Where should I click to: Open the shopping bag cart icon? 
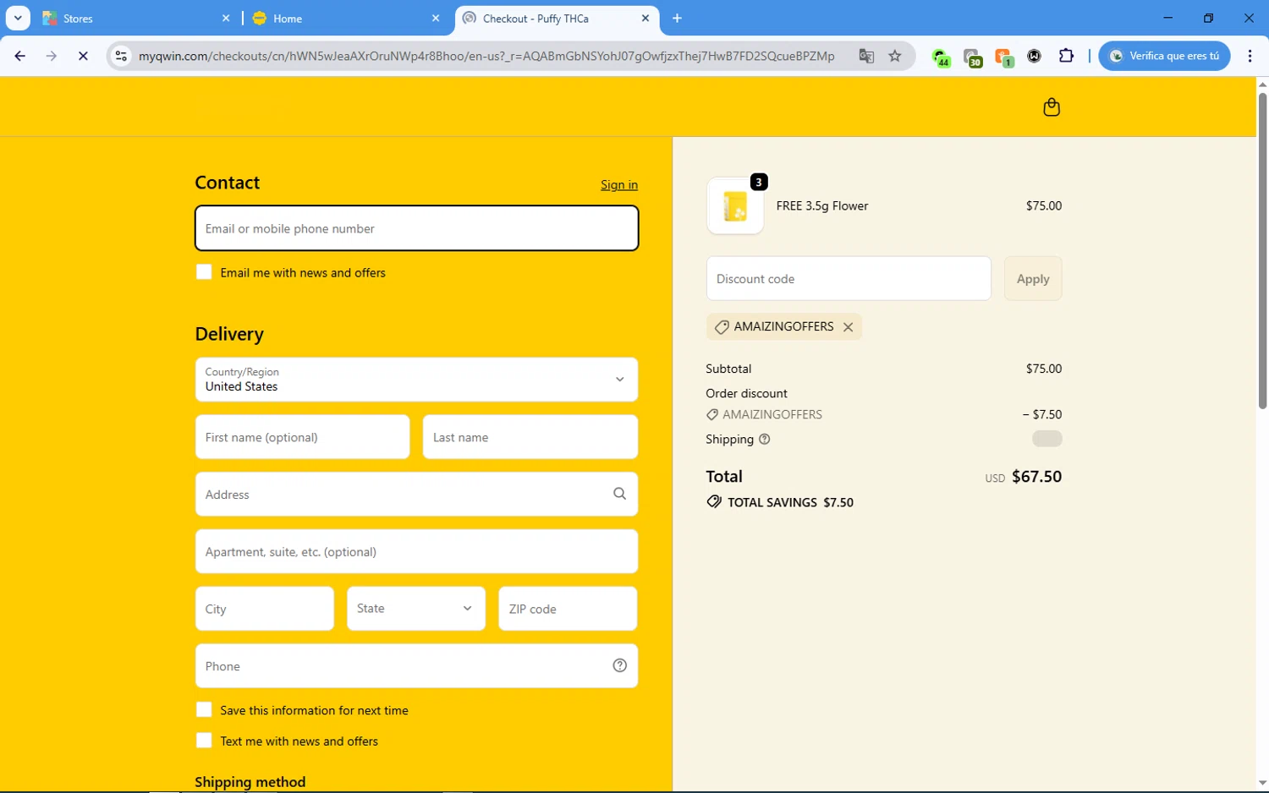coord(1052,107)
